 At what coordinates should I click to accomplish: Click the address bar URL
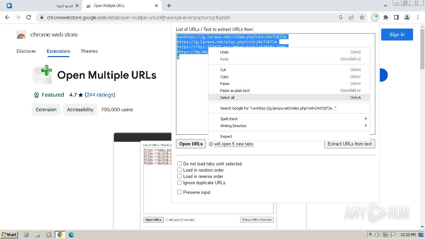pyautogui.click(x=138, y=17)
